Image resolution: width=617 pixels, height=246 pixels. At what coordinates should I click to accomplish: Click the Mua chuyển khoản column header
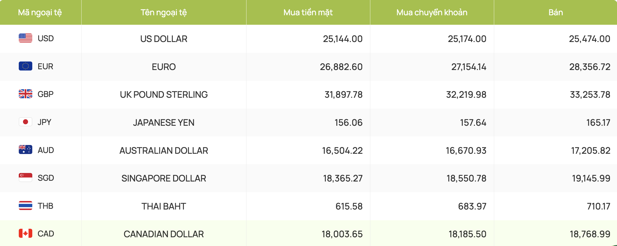click(432, 12)
